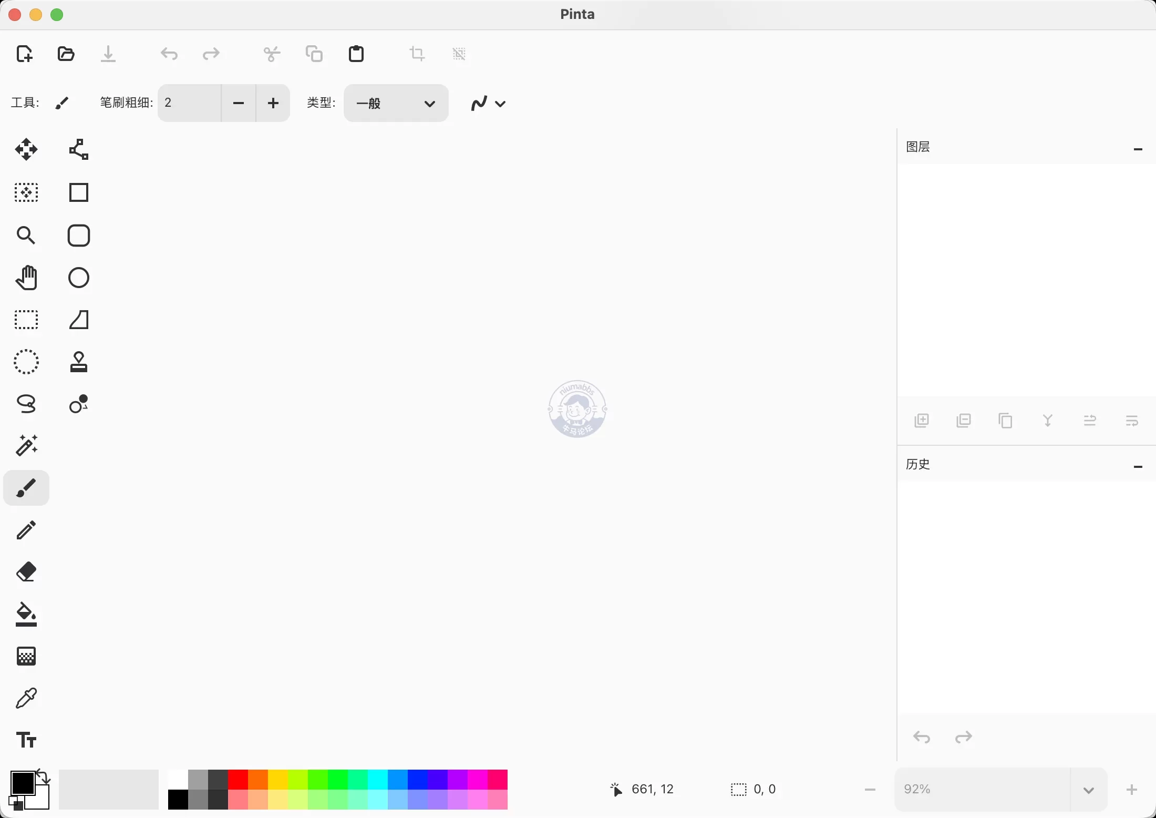Select the Line/Curve tool
Viewport: 1156px width, 818px height.
point(79,150)
